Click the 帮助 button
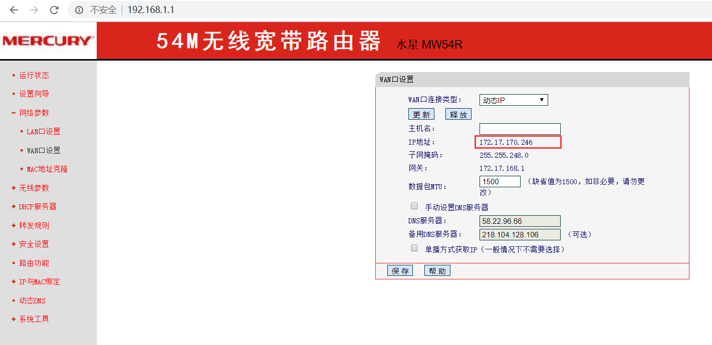 pos(437,271)
